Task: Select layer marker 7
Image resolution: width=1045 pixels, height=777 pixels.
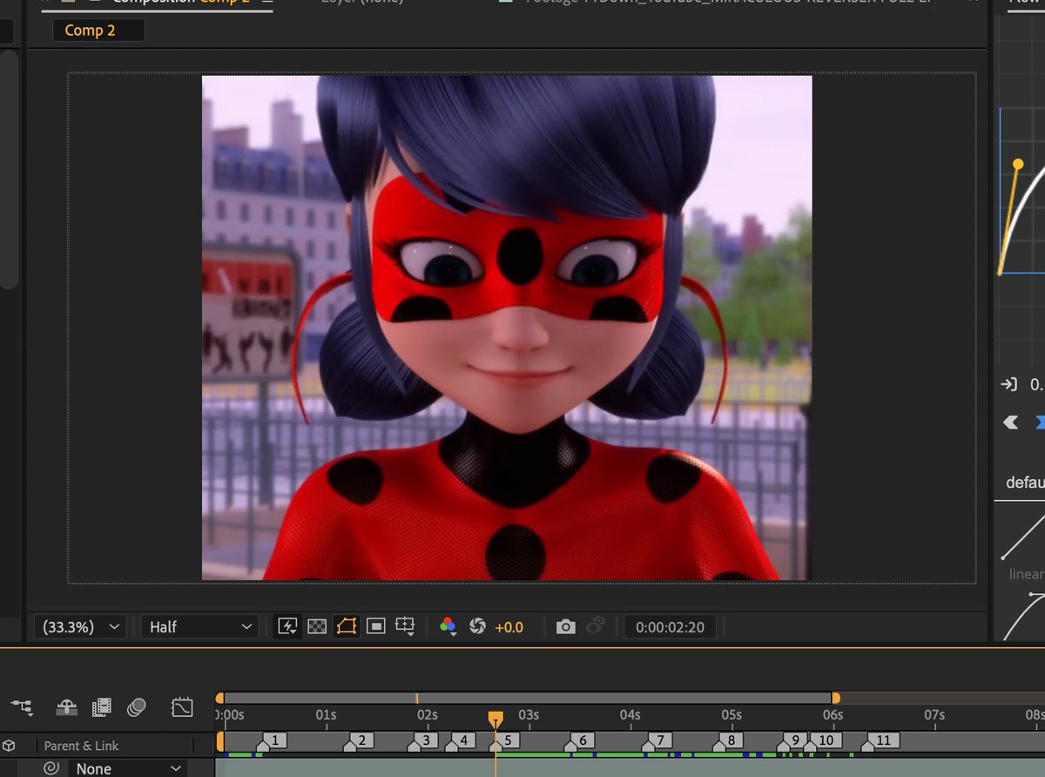Action: 658,740
